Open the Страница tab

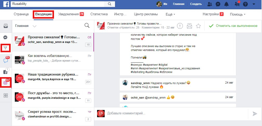21,14
